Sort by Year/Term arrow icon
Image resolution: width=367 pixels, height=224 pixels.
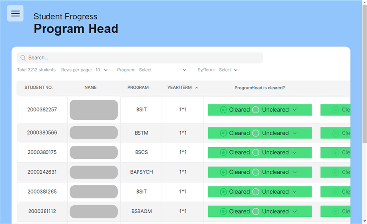197,88
